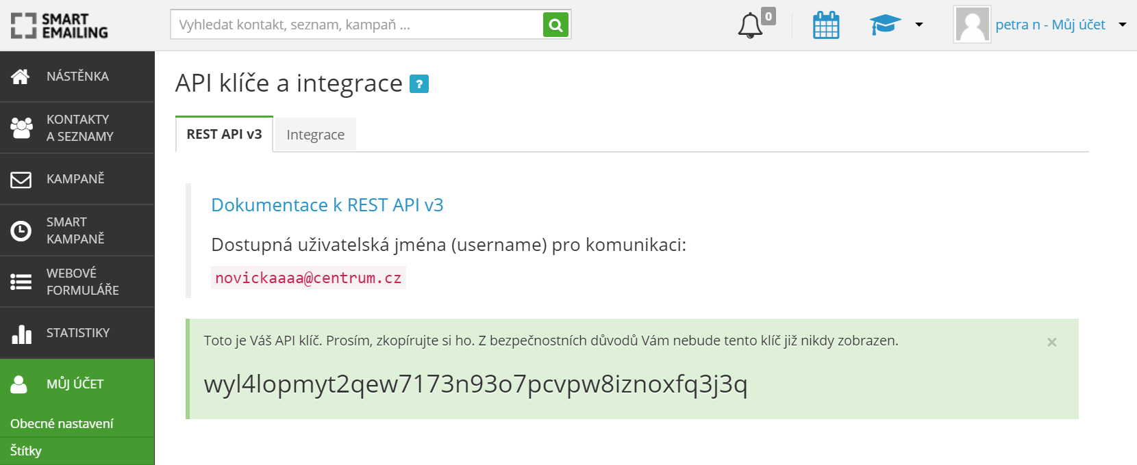The image size is (1137, 465).
Task: Click the user avatar picture
Action: (x=972, y=25)
